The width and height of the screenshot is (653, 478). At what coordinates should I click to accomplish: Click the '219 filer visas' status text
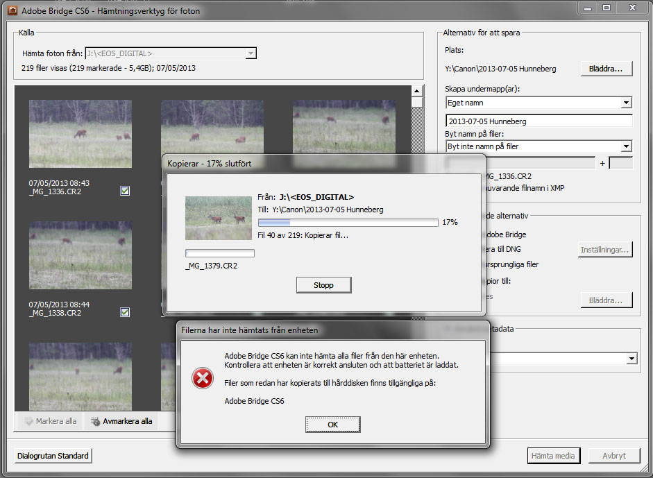point(108,68)
